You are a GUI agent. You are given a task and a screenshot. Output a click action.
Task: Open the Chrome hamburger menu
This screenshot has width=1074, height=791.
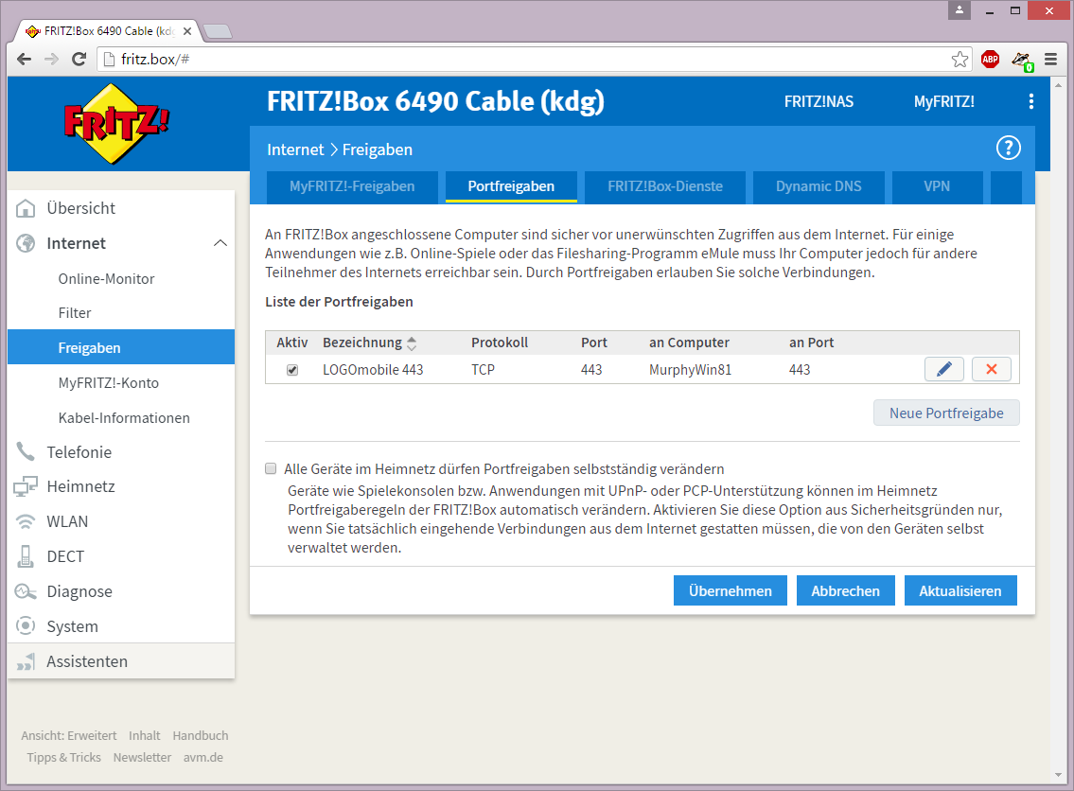click(x=1050, y=60)
